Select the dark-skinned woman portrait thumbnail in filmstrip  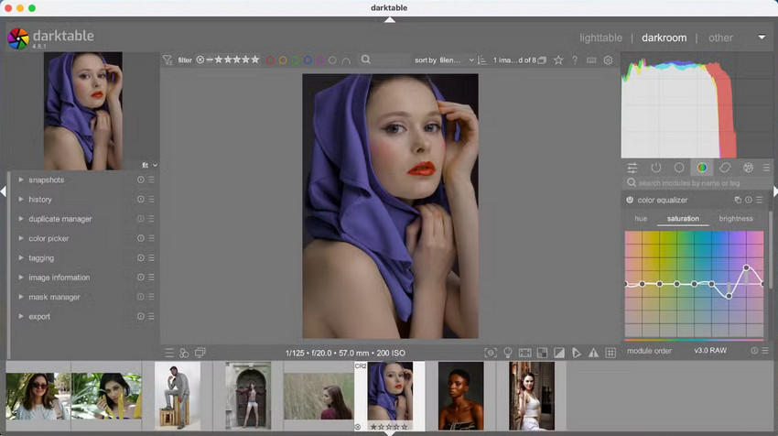pyautogui.click(x=460, y=396)
